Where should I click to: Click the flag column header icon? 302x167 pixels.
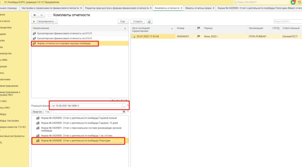198,28
